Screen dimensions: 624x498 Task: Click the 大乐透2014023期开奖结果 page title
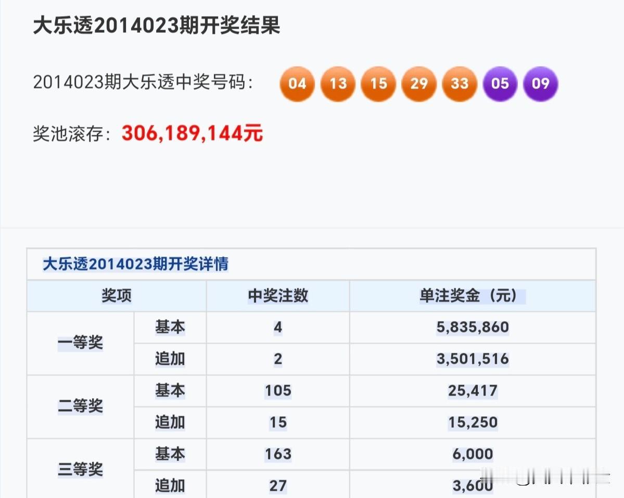(x=156, y=27)
